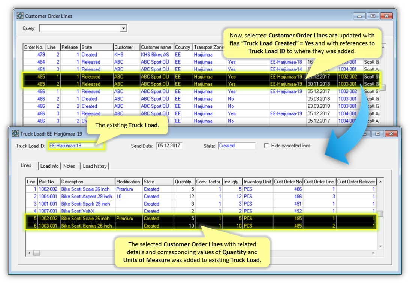This screenshot has height=283, width=410.
Task: Click the Cust.Order Line column header
Action: coord(319,182)
